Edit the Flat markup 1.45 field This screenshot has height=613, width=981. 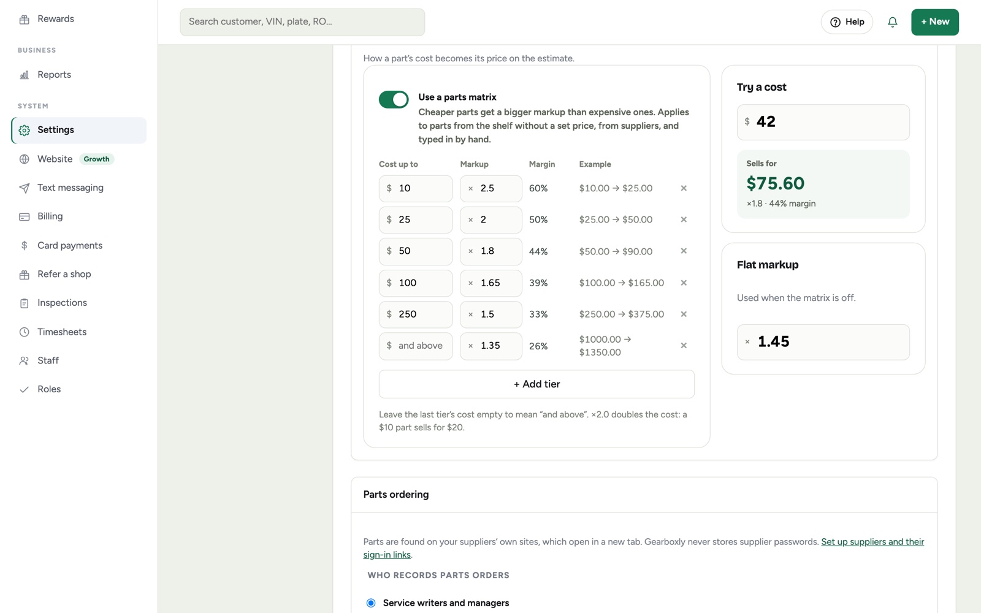tap(823, 342)
